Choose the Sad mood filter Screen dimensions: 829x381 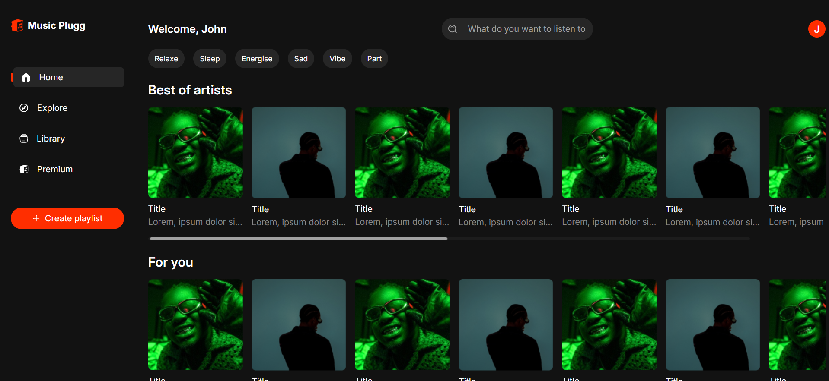[301, 59]
